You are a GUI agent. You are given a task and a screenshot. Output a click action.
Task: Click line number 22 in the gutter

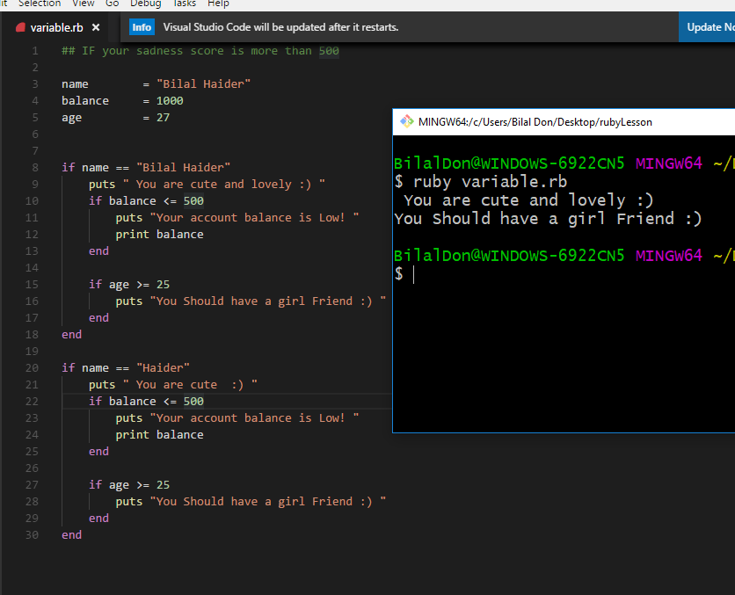pyautogui.click(x=33, y=402)
